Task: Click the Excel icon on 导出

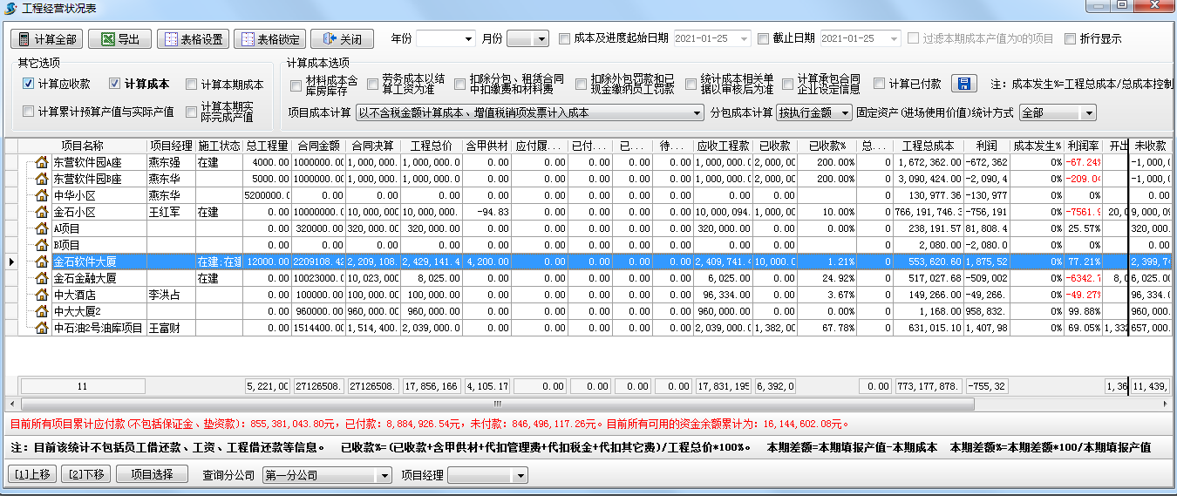Action: [107, 39]
